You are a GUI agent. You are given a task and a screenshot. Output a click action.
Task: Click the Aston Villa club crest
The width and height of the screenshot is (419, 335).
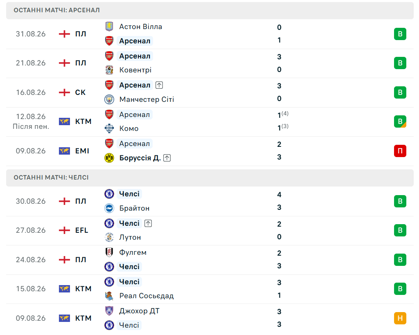[109, 27]
